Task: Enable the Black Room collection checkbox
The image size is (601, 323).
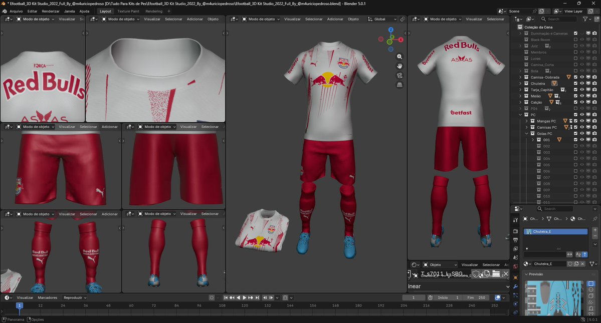Action: (575, 40)
